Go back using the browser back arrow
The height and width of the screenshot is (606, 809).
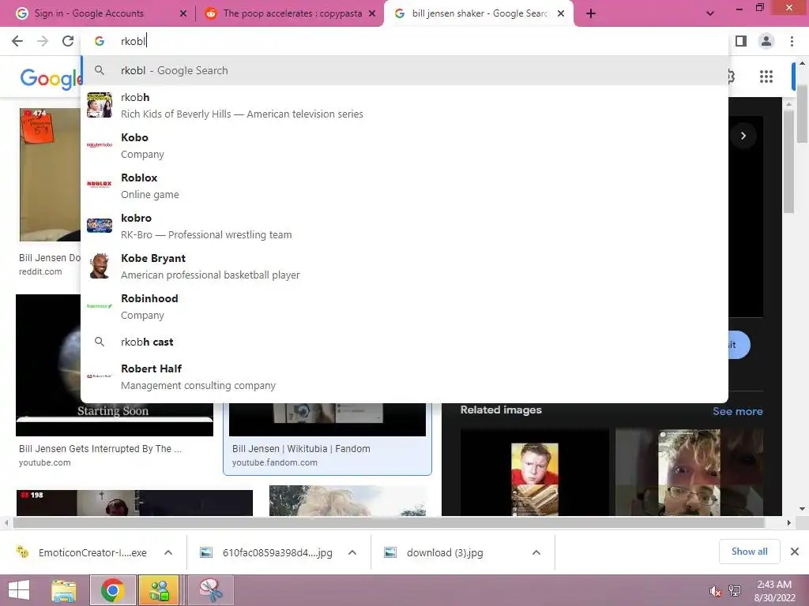click(x=17, y=41)
